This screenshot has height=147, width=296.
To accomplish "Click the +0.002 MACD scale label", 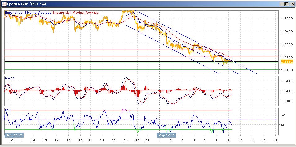I will [x=286, y=81].
